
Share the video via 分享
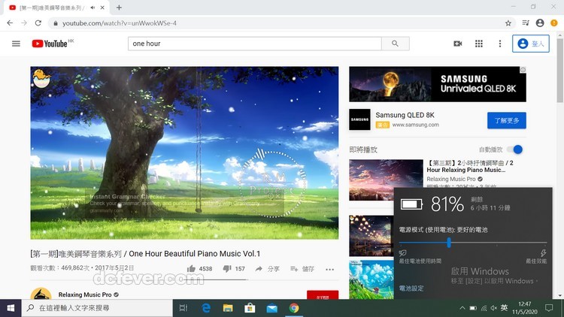click(x=267, y=268)
